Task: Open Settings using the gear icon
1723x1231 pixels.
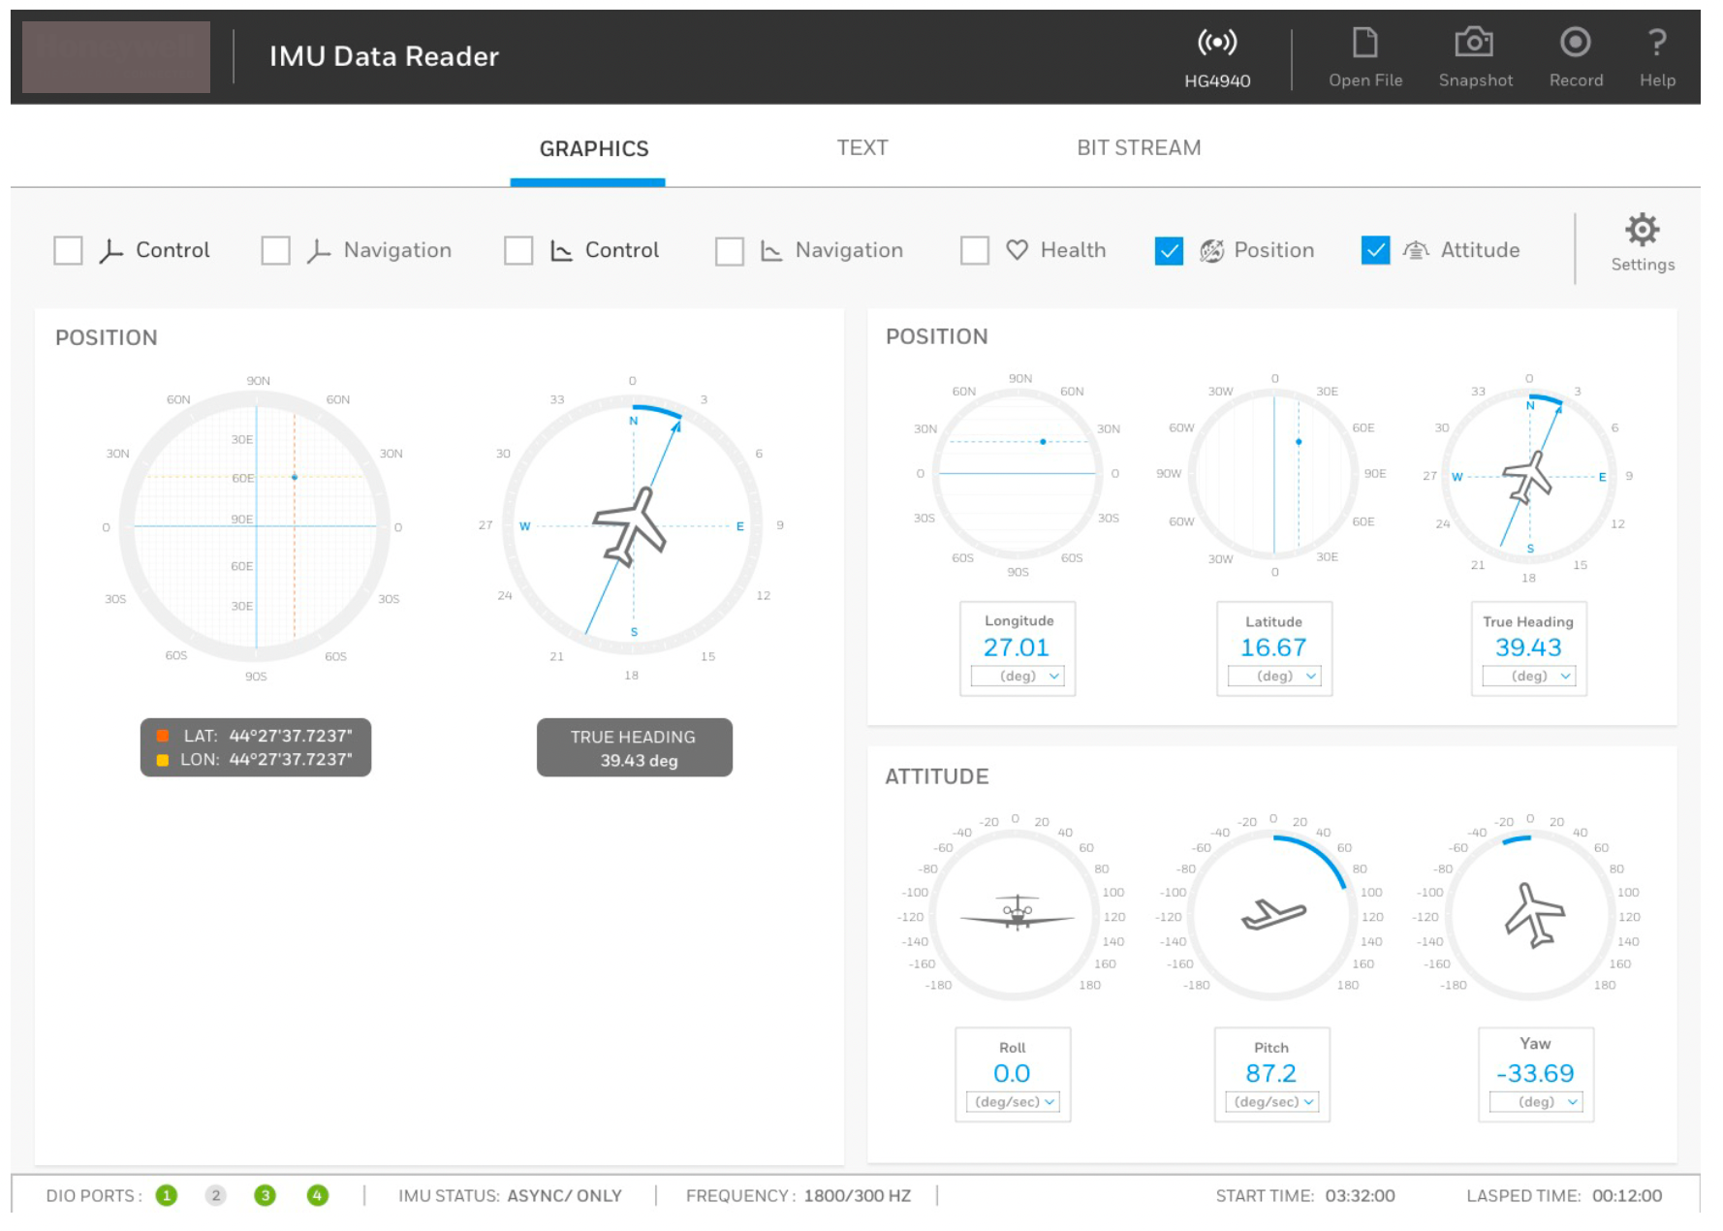Action: (1642, 231)
